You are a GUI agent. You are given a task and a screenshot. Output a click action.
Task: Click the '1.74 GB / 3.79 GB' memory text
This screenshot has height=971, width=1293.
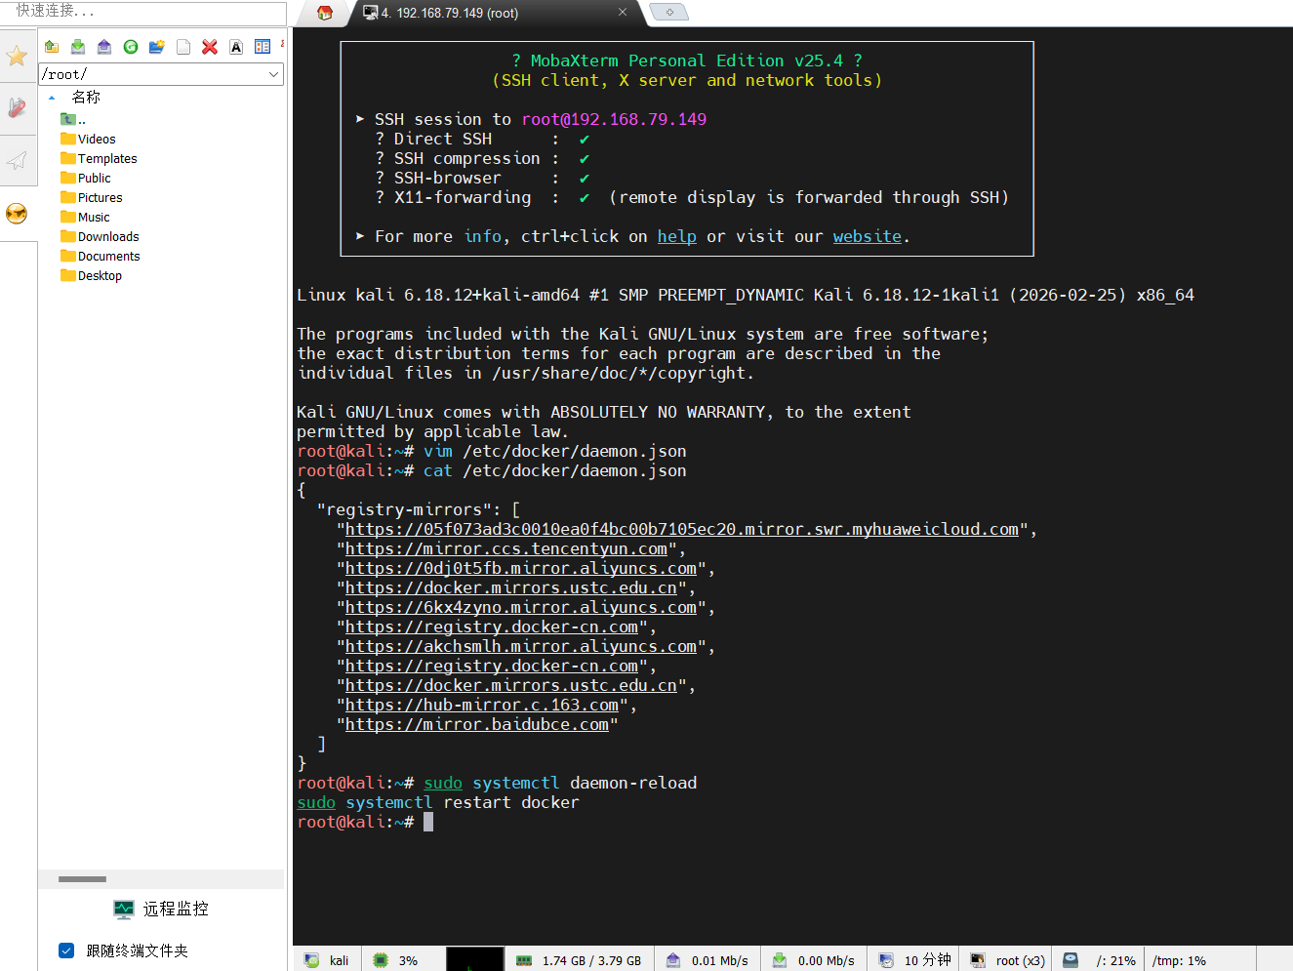[591, 960]
